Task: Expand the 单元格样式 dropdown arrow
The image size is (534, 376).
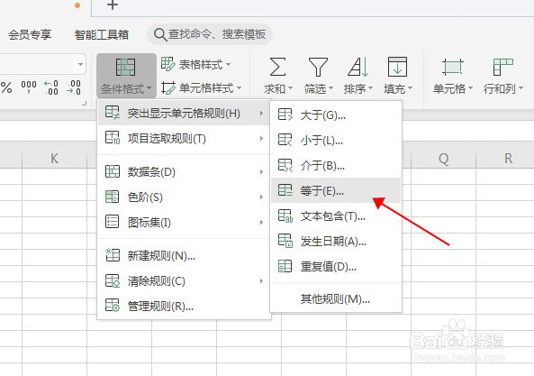Action: (239, 88)
